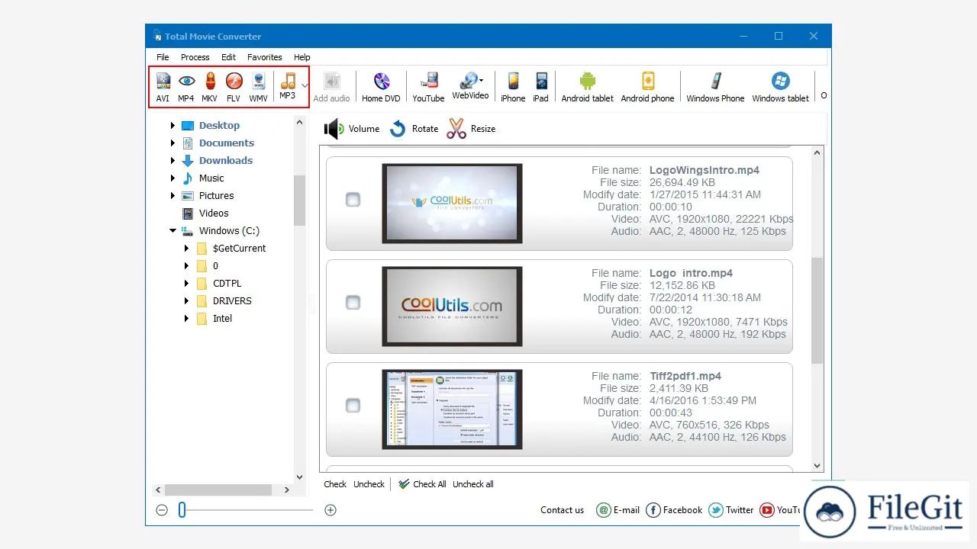The image size is (977, 549).
Task: Select the LogoWingsIntro.mp4 thumbnail
Action: [452, 203]
